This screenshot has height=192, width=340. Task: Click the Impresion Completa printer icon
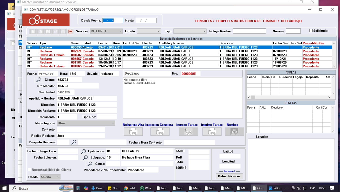[160, 131]
